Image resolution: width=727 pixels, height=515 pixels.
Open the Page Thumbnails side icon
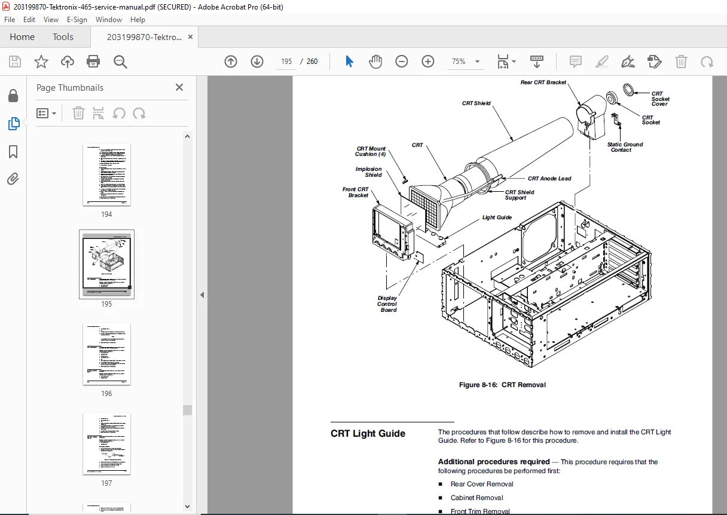coord(13,124)
